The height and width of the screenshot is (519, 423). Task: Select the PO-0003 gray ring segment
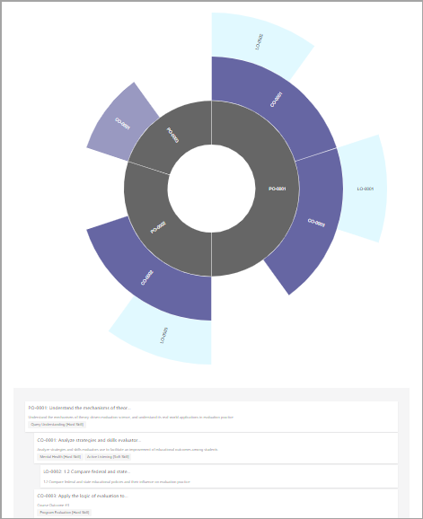172,135
